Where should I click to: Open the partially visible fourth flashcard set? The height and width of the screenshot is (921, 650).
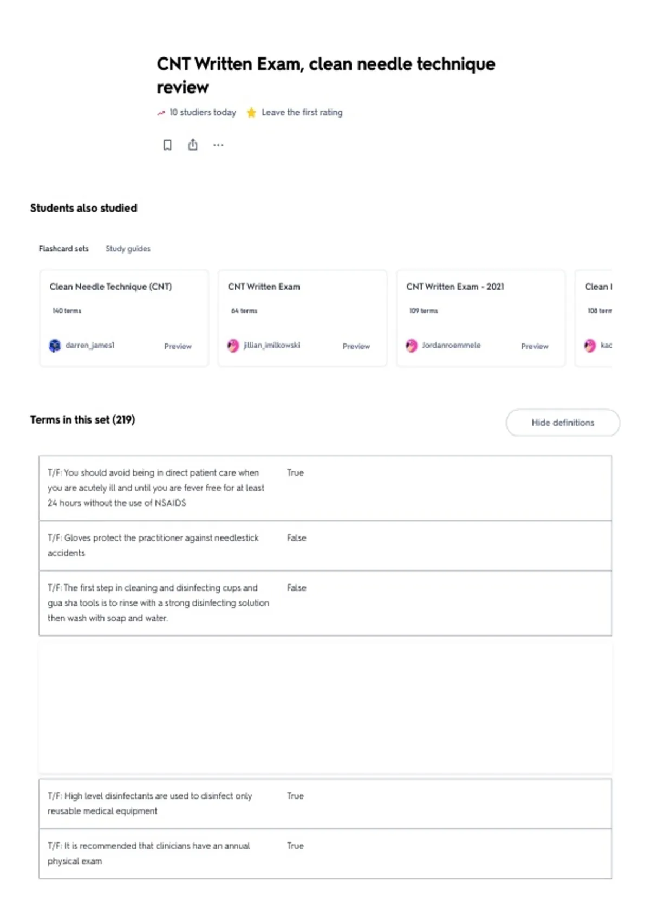pyautogui.click(x=594, y=319)
